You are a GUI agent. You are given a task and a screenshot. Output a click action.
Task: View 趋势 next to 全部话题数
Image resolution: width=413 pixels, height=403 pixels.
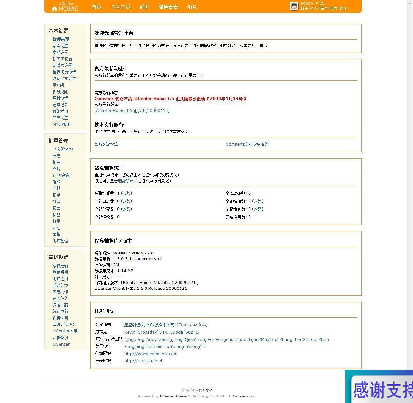257,209
